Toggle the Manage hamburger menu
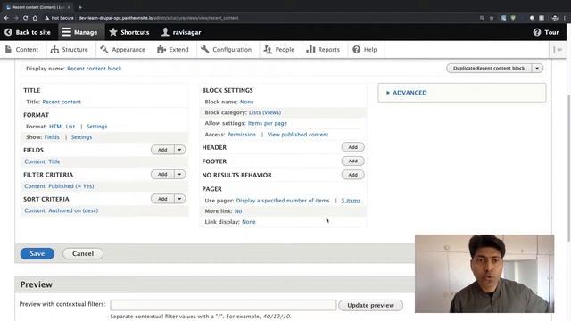The width and height of the screenshot is (571, 321). (x=79, y=32)
